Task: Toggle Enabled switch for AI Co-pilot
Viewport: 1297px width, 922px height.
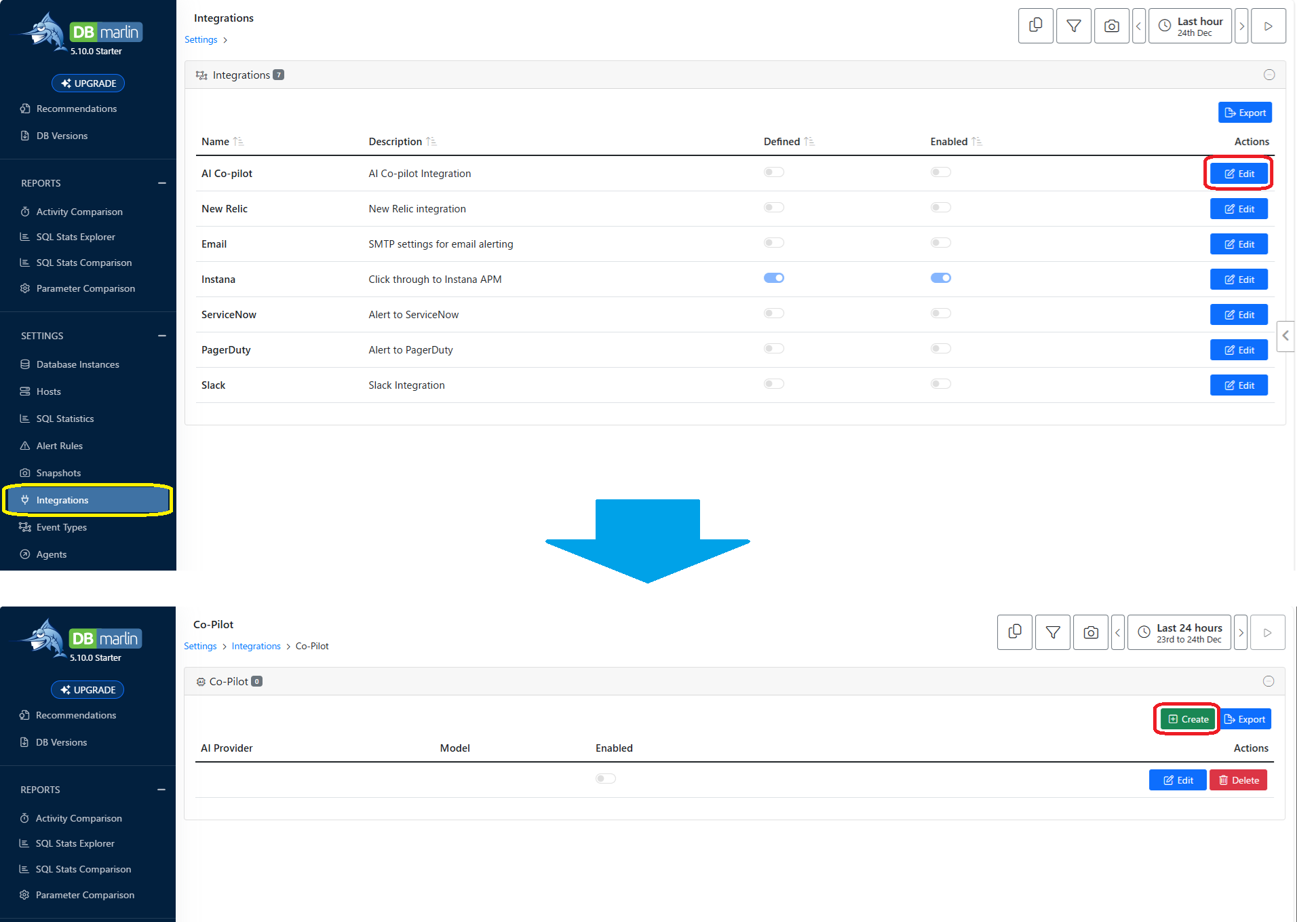Action: point(940,172)
